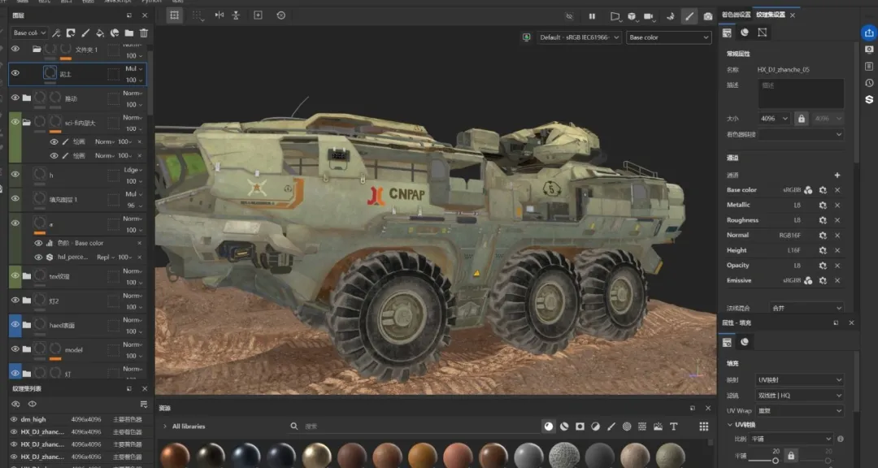
Task: Toggle visibility of dm_high texture set
Action: 14,419
